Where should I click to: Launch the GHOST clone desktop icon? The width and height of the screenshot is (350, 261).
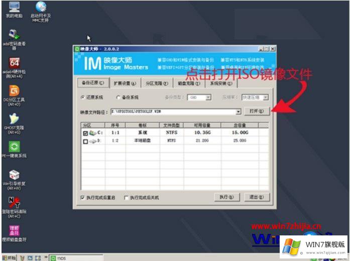(x=14, y=123)
